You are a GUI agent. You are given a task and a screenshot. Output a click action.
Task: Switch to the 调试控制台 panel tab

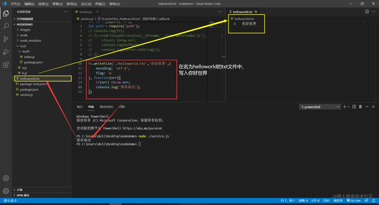107,107
